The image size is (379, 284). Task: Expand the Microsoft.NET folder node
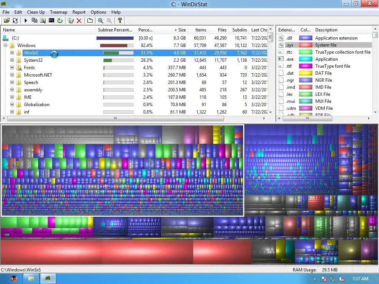(12, 75)
